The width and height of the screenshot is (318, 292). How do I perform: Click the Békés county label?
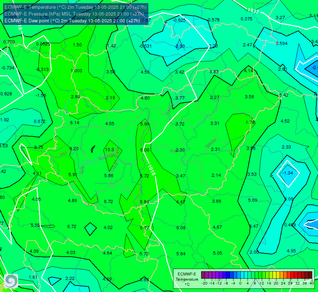[x=211, y=143]
